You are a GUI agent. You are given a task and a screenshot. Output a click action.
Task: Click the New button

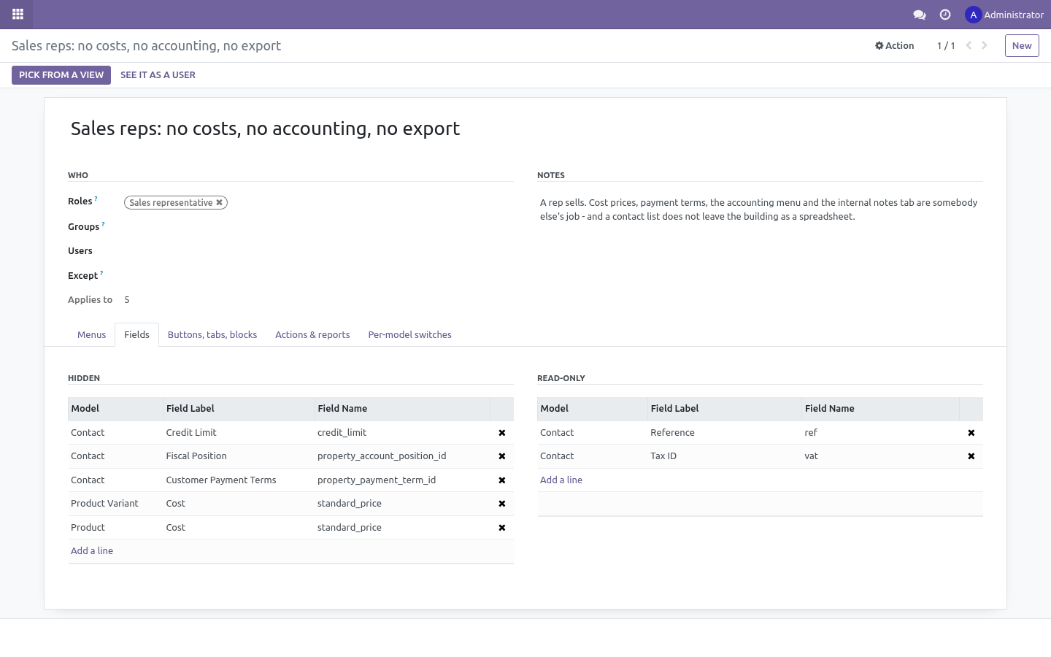[x=1022, y=45]
